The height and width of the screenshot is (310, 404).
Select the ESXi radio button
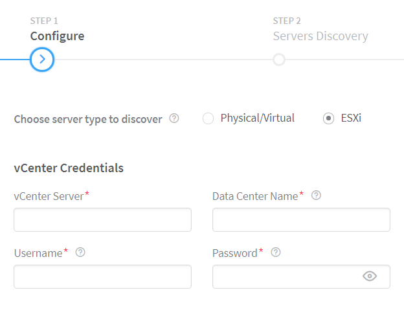tap(328, 118)
